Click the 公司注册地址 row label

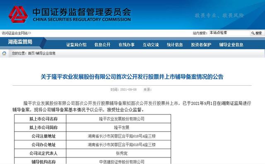click(43, 136)
